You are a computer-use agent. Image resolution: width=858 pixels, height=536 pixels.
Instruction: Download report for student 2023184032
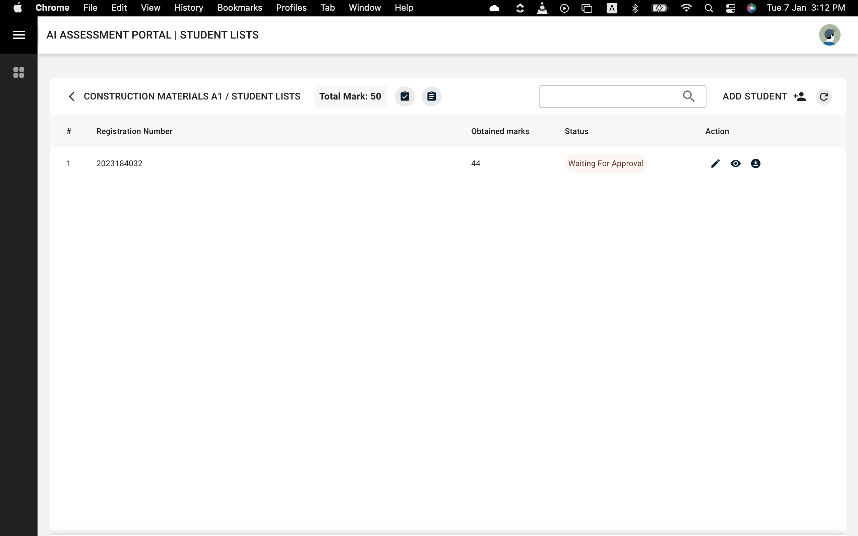click(x=755, y=163)
